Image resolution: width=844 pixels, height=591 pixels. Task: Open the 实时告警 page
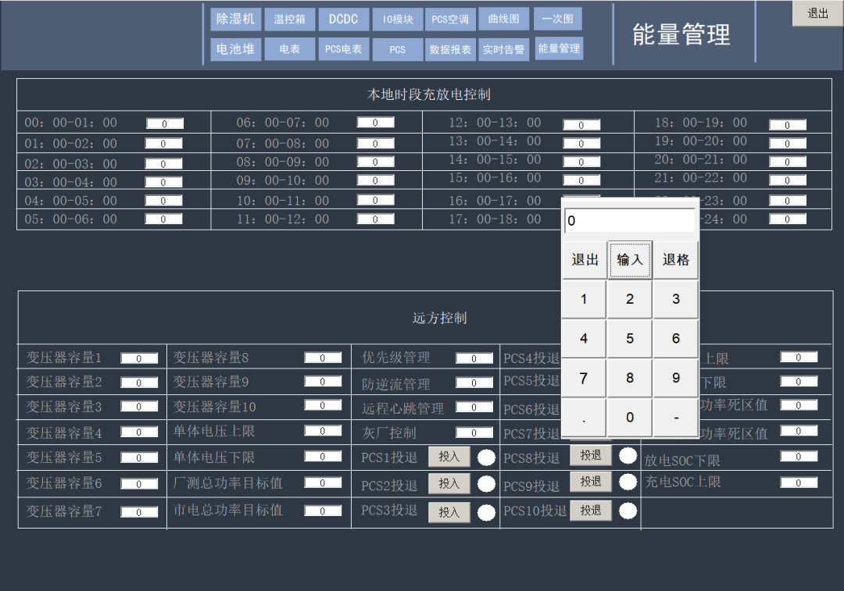coord(503,49)
